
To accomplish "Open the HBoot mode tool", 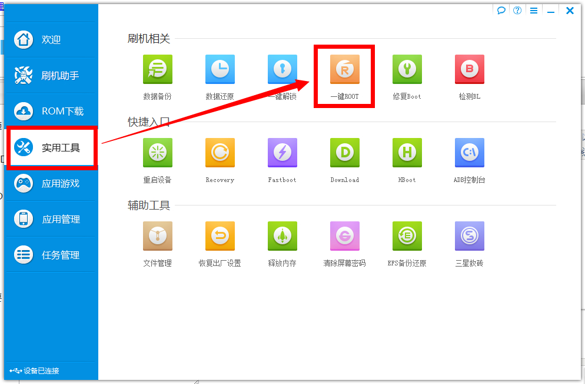I will pyautogui.click(x=406, y=153).
